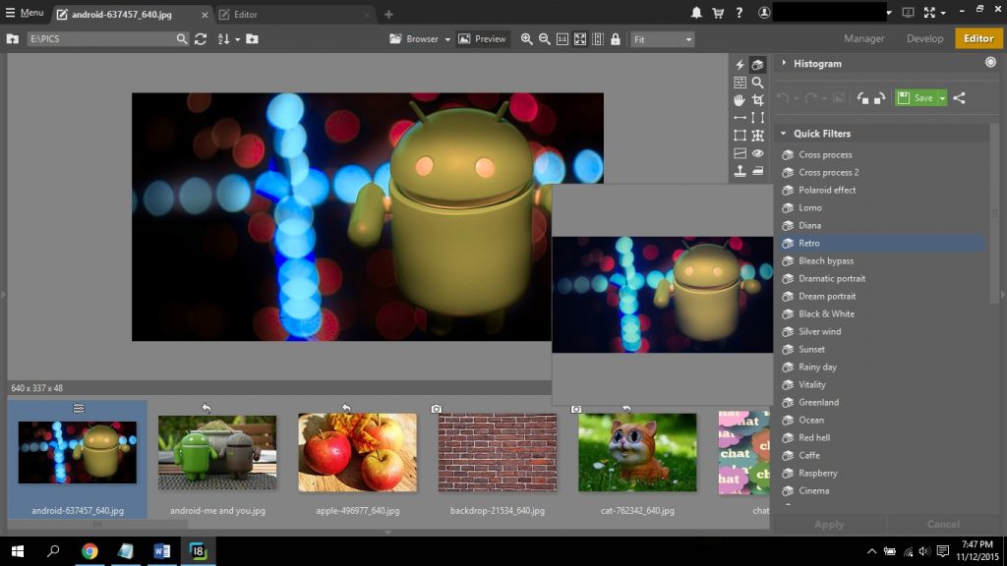The height and width of the screenshot is (566, 1007).
Task: Select the Iron smoothing tool
Action: [758, 171]
